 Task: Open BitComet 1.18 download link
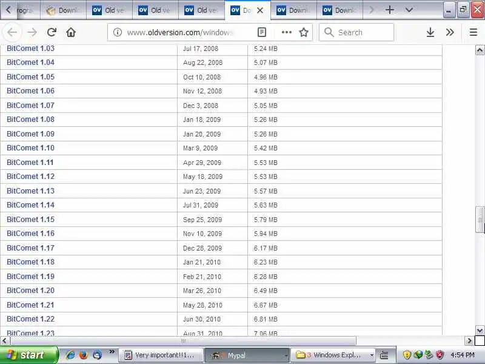[x=30, y=262]
